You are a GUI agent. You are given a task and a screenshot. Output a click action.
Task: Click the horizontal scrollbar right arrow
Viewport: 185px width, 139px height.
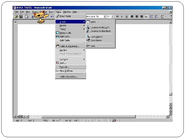click(x=167, y=116)
